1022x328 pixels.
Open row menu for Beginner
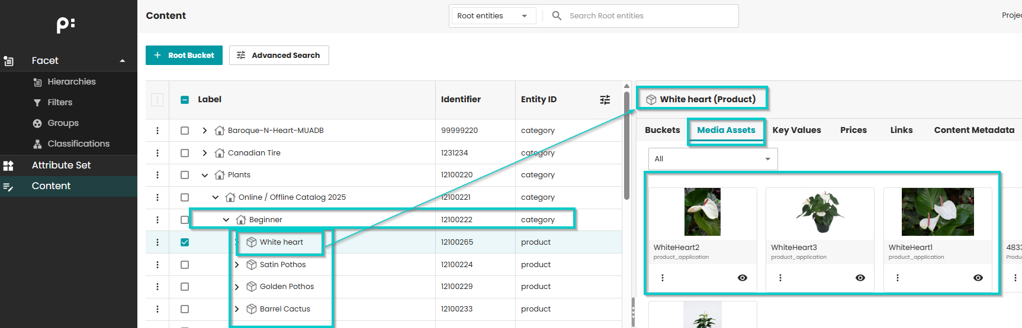[158, 220]
